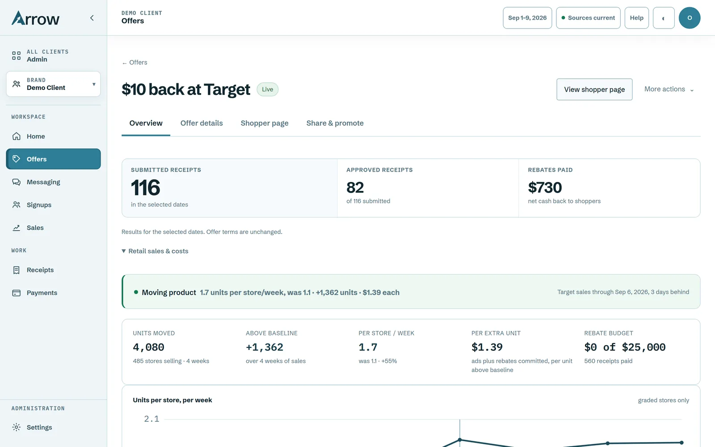Viewport: 715px width, 447px height.
Task: Open the Brand Demo Client dropdown
Action: 53,84
